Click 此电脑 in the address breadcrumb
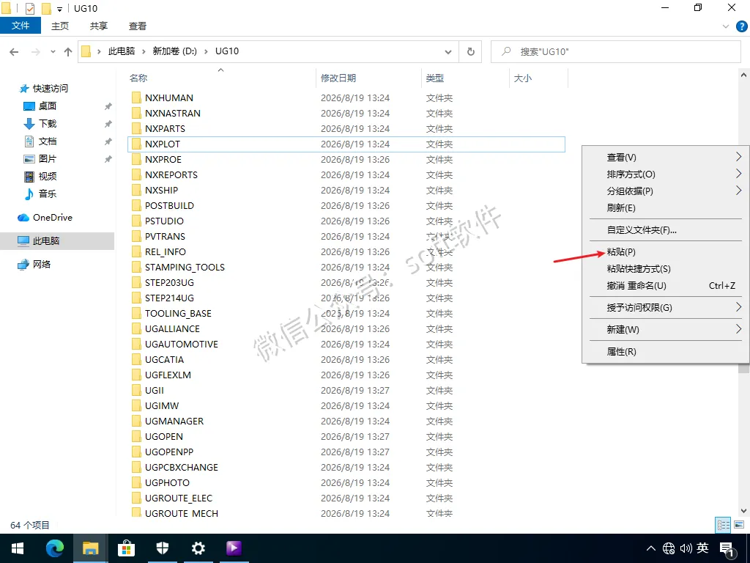Viewport: 750px width, 563px height. (122, 51)
